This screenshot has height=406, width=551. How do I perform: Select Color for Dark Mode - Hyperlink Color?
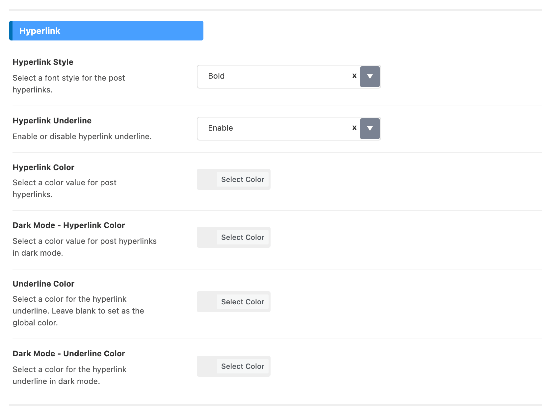[243, 237]
